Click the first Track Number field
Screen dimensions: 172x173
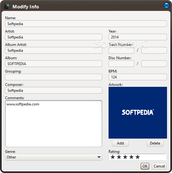[121, 50]
